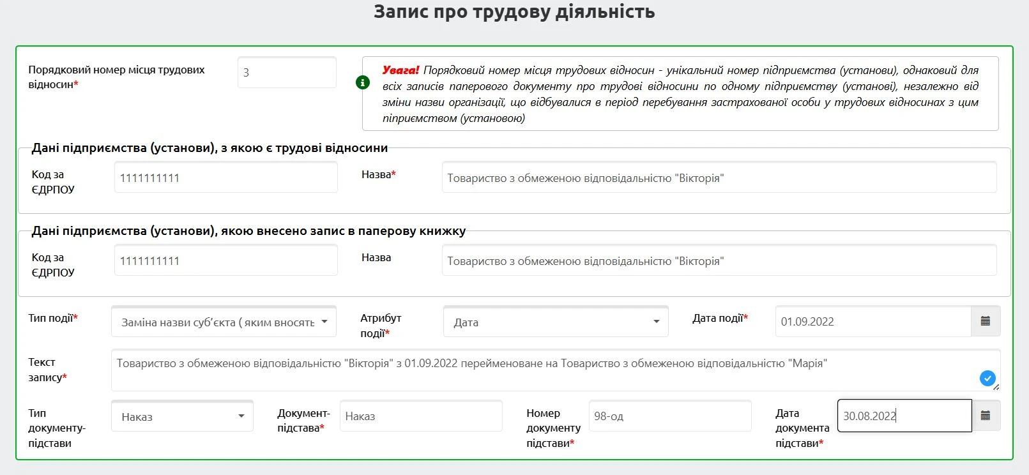Screen dimensions: 1029x475
Task: Click the Дата події field with 01.09.2022
Action: click(873, 322)
